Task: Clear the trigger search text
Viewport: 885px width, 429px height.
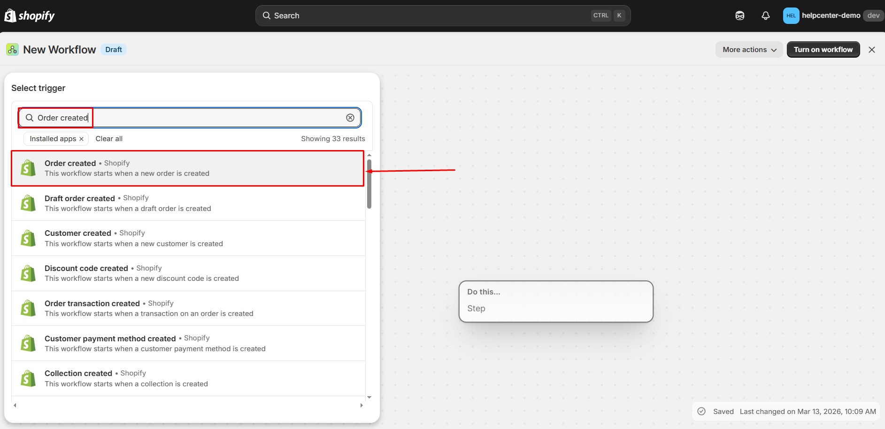Action: [x=350, y=118]
